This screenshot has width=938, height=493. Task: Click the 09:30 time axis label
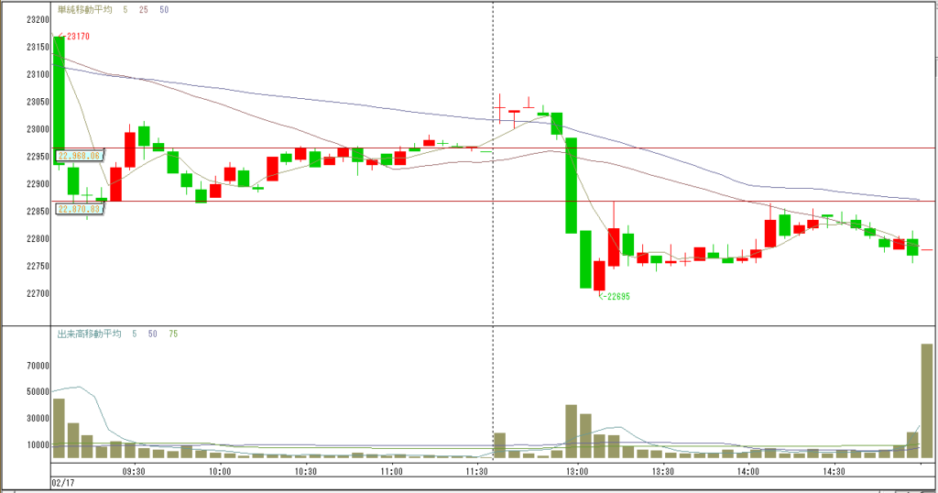134,471
